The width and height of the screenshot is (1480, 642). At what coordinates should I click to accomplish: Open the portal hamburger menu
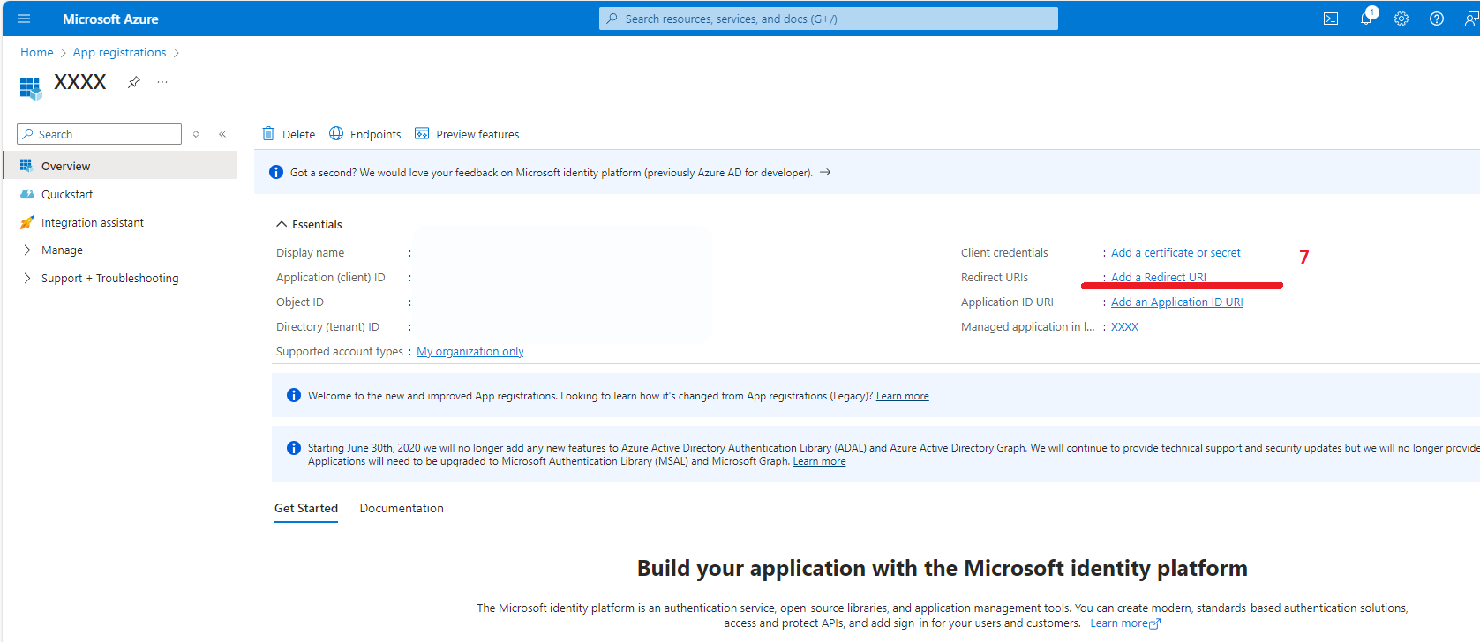point(24,19)
